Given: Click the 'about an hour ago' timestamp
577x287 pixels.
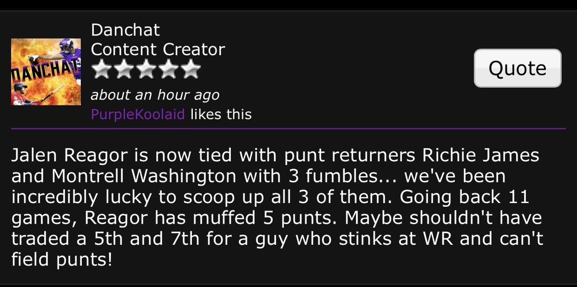Looking at the screenshot, I should 155,95.
